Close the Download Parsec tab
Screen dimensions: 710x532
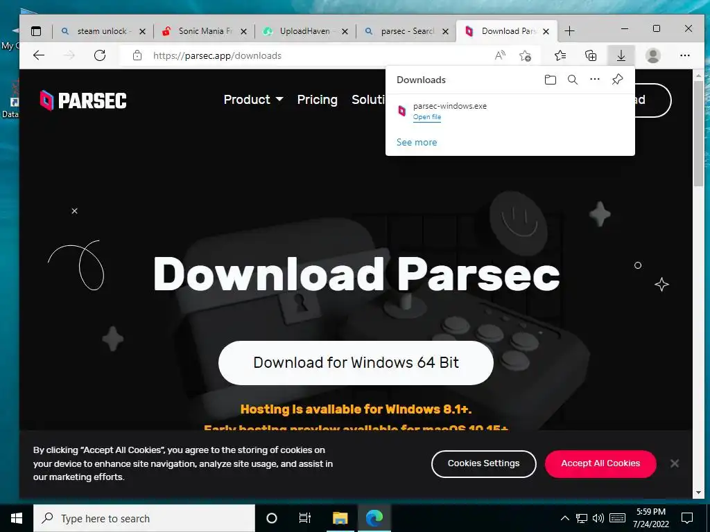(546, 31)
